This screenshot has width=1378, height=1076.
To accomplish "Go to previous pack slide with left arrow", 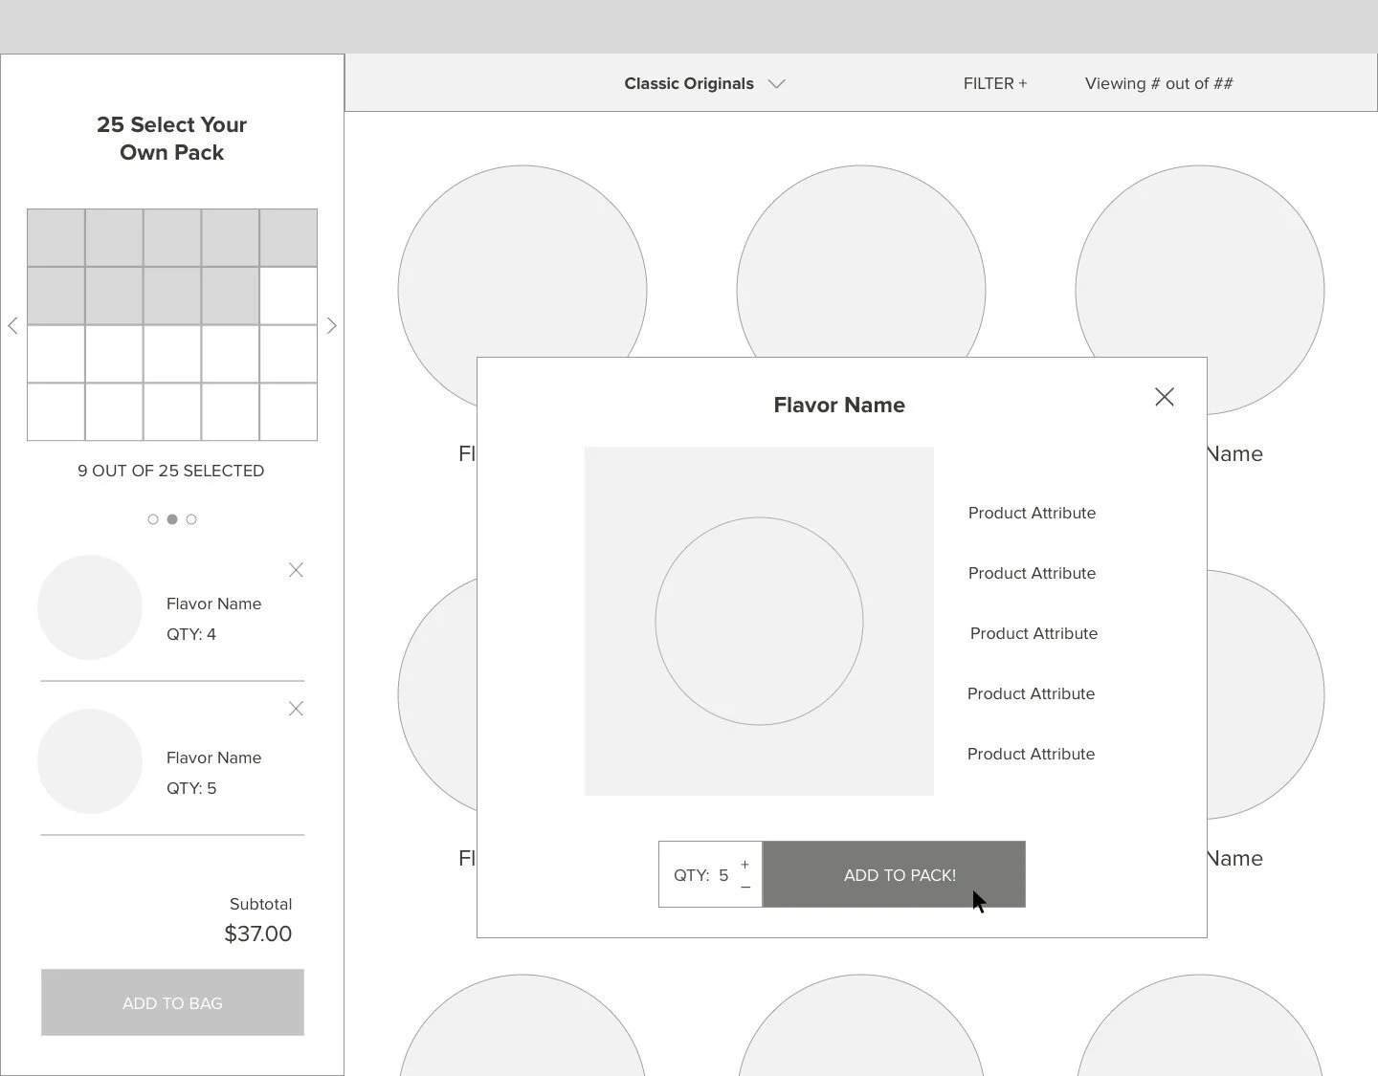I will (12, 325).
